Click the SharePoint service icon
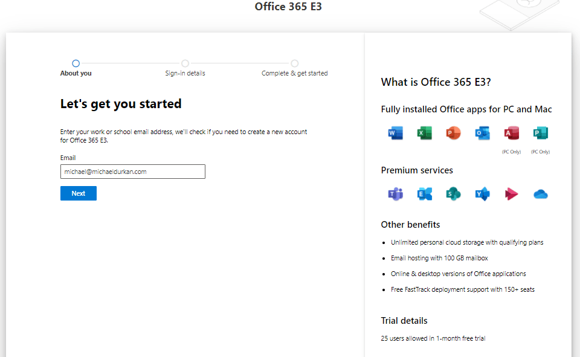 tap(453, 194)
